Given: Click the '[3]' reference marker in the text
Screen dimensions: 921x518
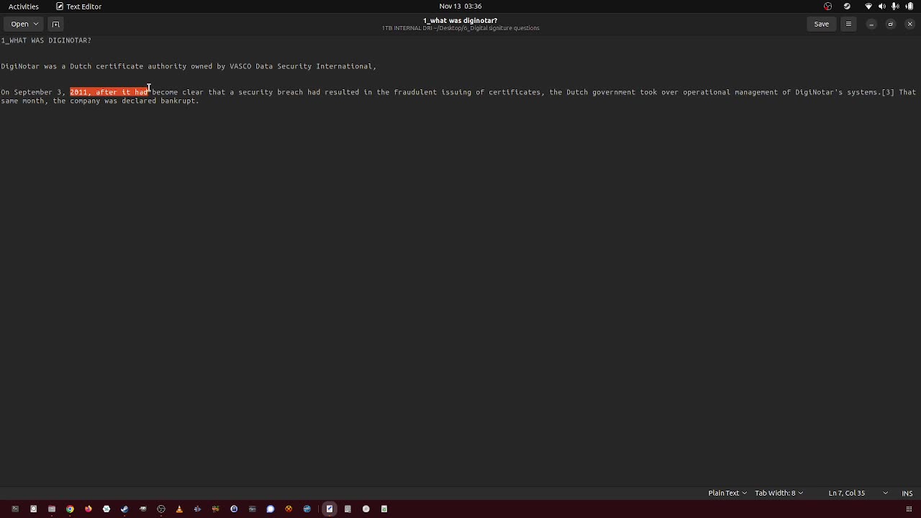Looking at the screenshot, I should click(x=888, y=92).
